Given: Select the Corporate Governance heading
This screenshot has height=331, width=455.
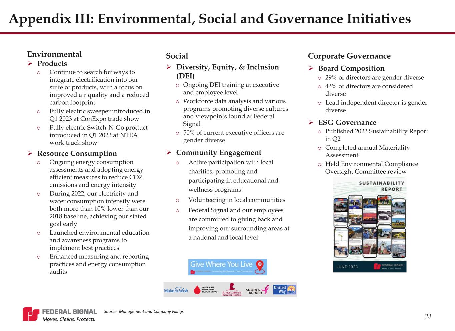Looking at the screenshot, I should coord(349,56).
